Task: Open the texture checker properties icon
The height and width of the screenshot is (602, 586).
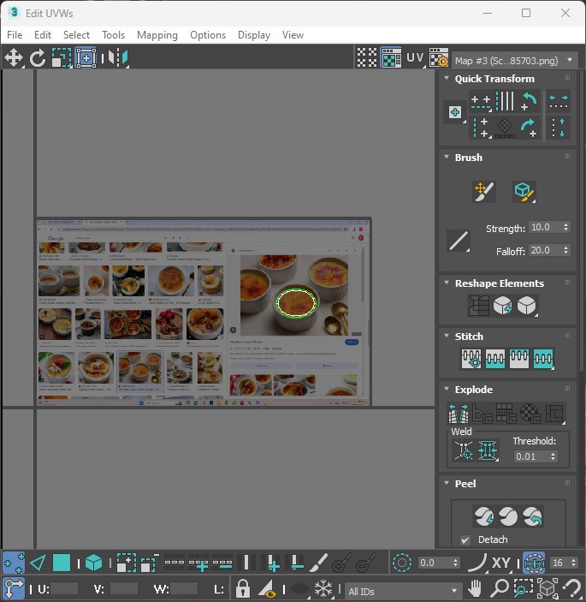Action: click(439, 58)
